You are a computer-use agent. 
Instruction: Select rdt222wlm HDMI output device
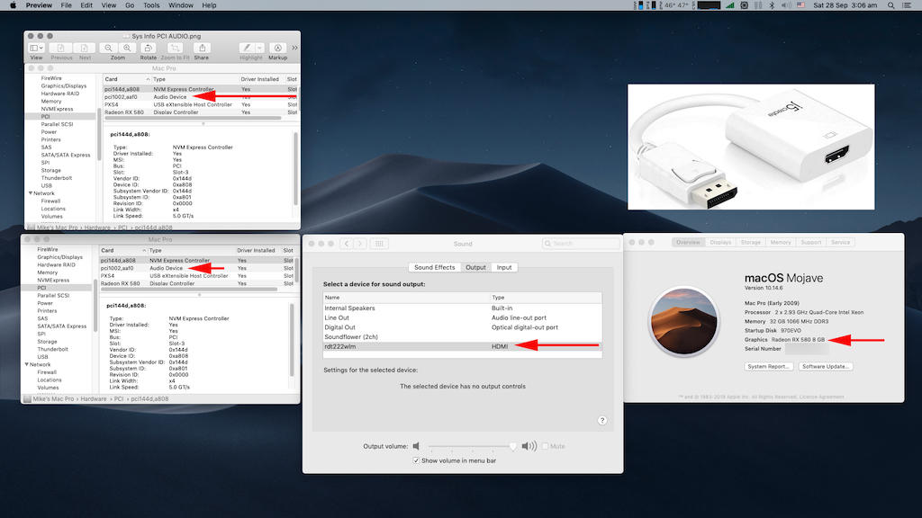point(462,346)
